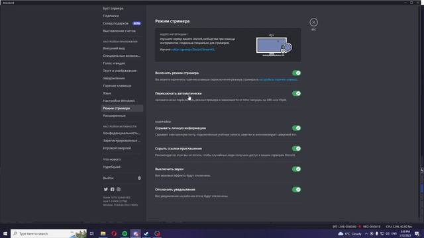Open the Opera browser taskbar icon

[x=114, y=233]
